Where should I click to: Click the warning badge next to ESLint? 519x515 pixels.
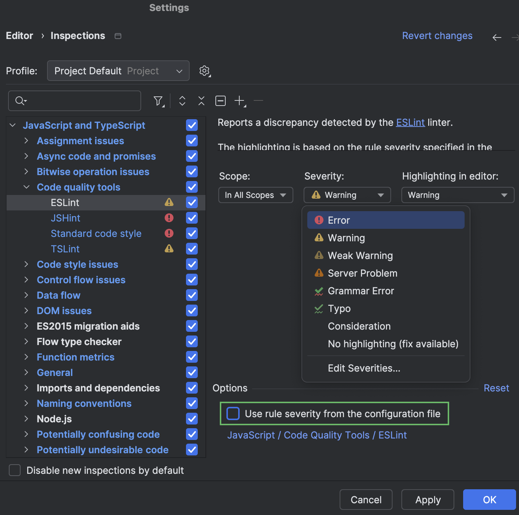(169, 202)
